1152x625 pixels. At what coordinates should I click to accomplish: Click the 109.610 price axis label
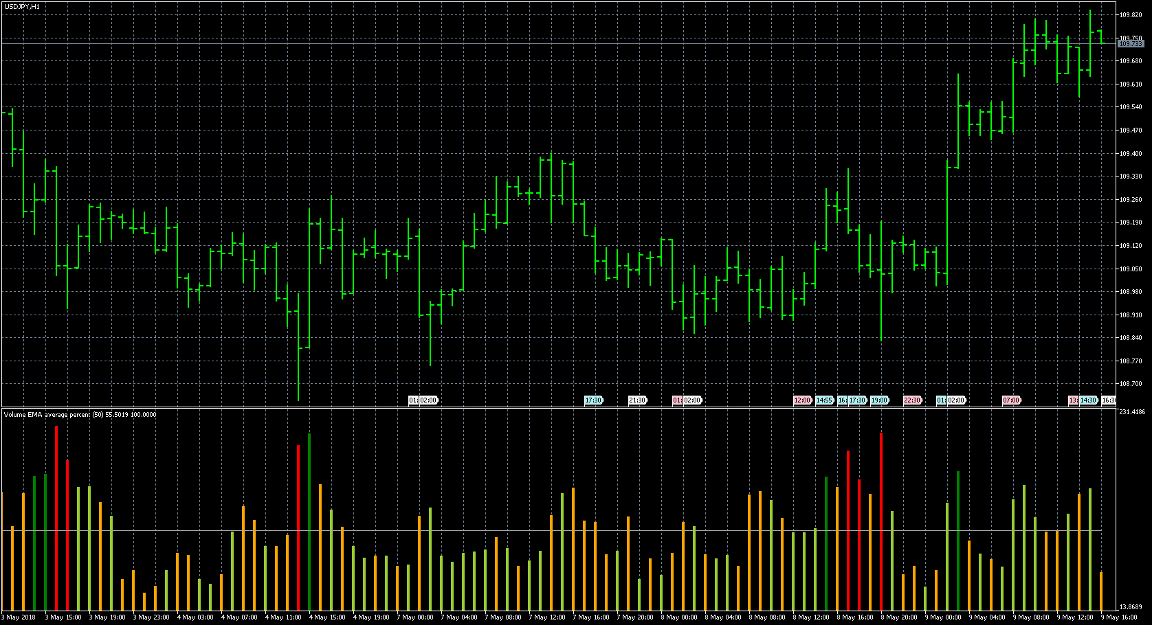pyautogui.click(x=1131, y=84)
